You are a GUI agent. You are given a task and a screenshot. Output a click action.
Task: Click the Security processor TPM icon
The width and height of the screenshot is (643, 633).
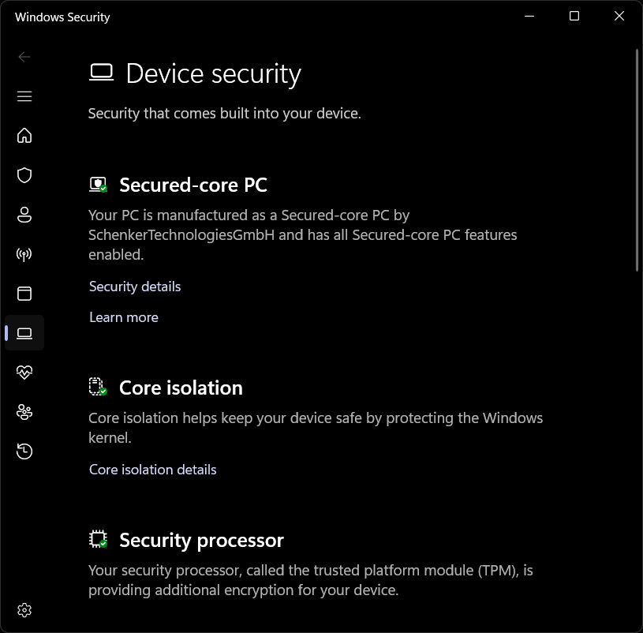tap(98, 539)
